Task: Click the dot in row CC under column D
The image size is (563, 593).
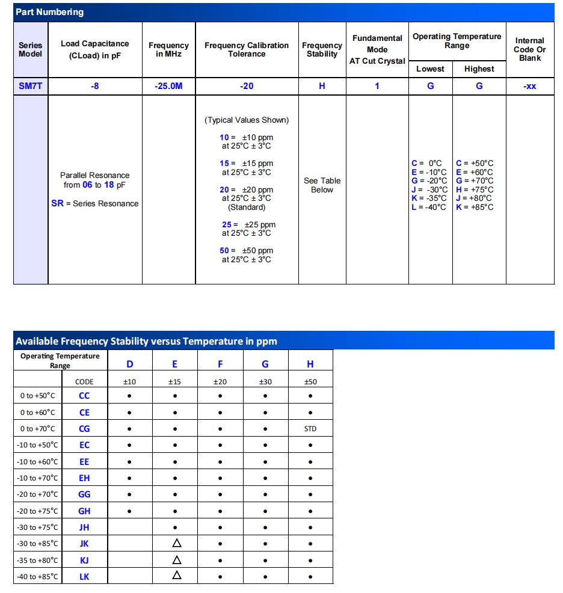Action: coord(130,396)
